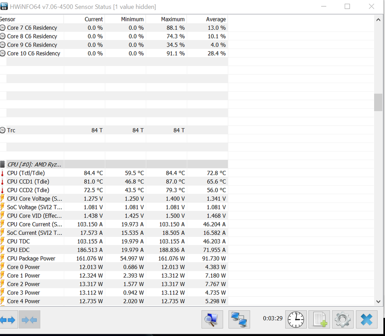385x336 pixels.
Task: Minimize the HWiNFO64 window
Action: tap(324, 6)
